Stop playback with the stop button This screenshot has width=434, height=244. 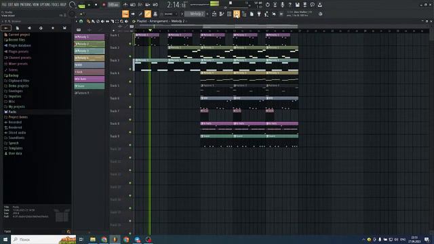click(x=96, y=5)
